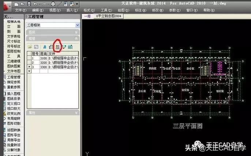
Task: Click the New file icon in quick toolbar
Action: pos(16,4)
